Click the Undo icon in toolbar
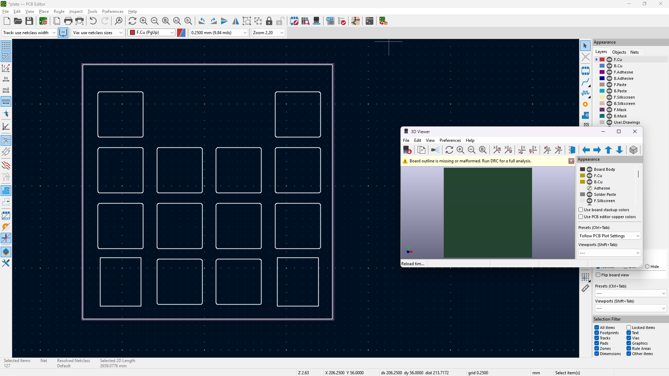 click(93, 21)
